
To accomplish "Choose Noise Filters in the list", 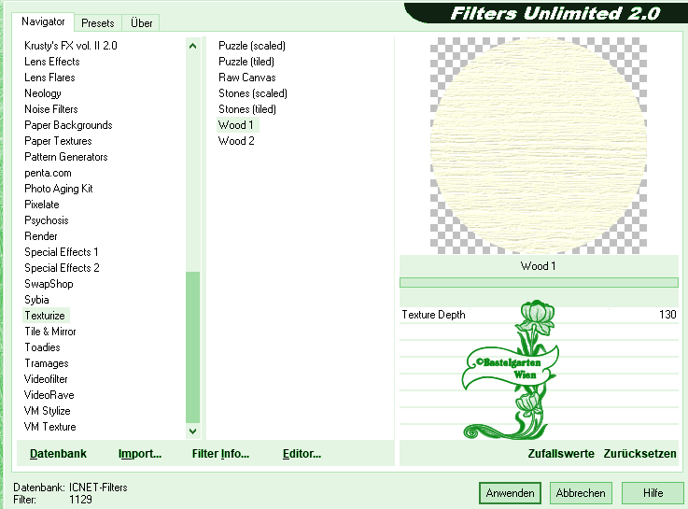I will click(x=51, y=109).
